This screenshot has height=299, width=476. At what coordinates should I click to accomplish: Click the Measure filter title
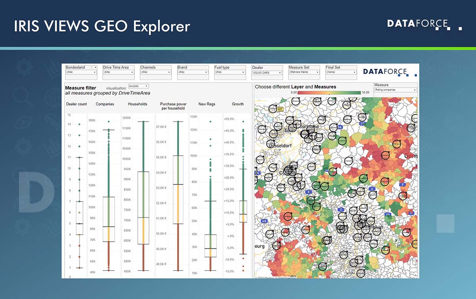click(81, 88)
